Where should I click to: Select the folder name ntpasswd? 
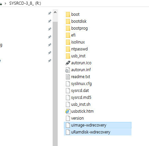[x=79, y=49]
